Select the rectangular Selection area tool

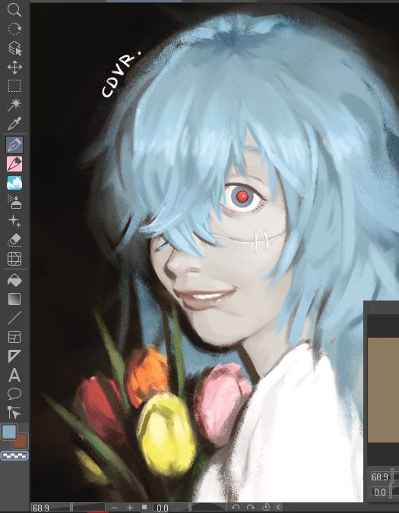pos(14,86)
